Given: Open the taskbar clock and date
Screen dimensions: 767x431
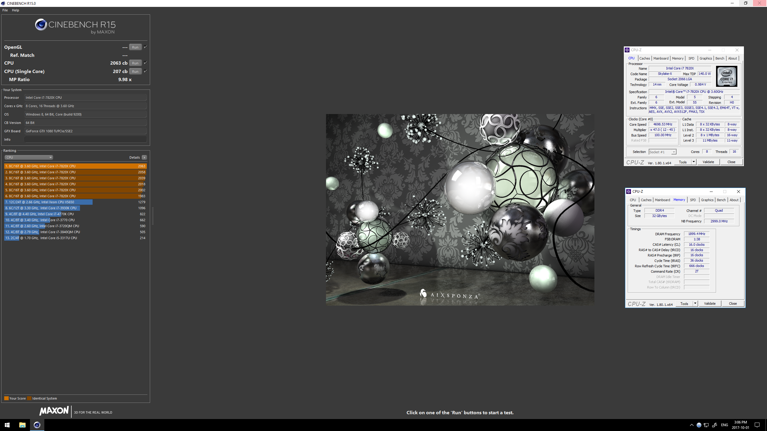Looking at the screenshot, I should (740, 425).
